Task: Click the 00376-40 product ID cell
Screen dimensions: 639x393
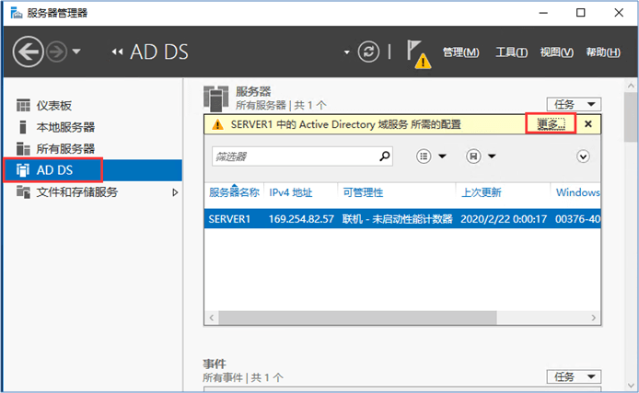Action: tap(577, 219)
